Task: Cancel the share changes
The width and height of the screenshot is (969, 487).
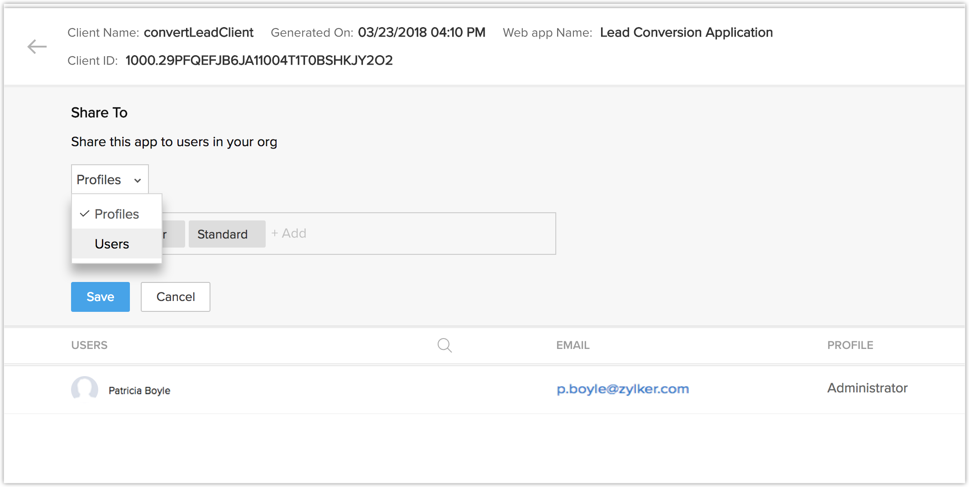Action: [x=176, y=297]
